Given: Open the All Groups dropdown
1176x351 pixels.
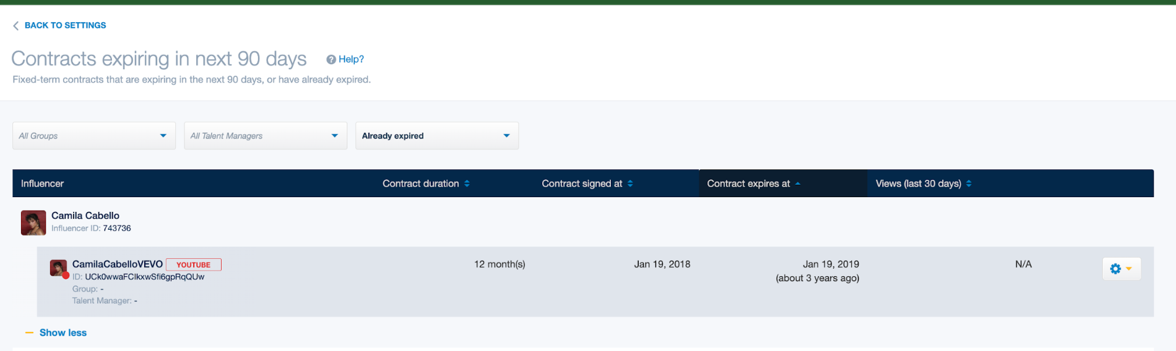Looking at the screenshot, I should click(94, 135).
